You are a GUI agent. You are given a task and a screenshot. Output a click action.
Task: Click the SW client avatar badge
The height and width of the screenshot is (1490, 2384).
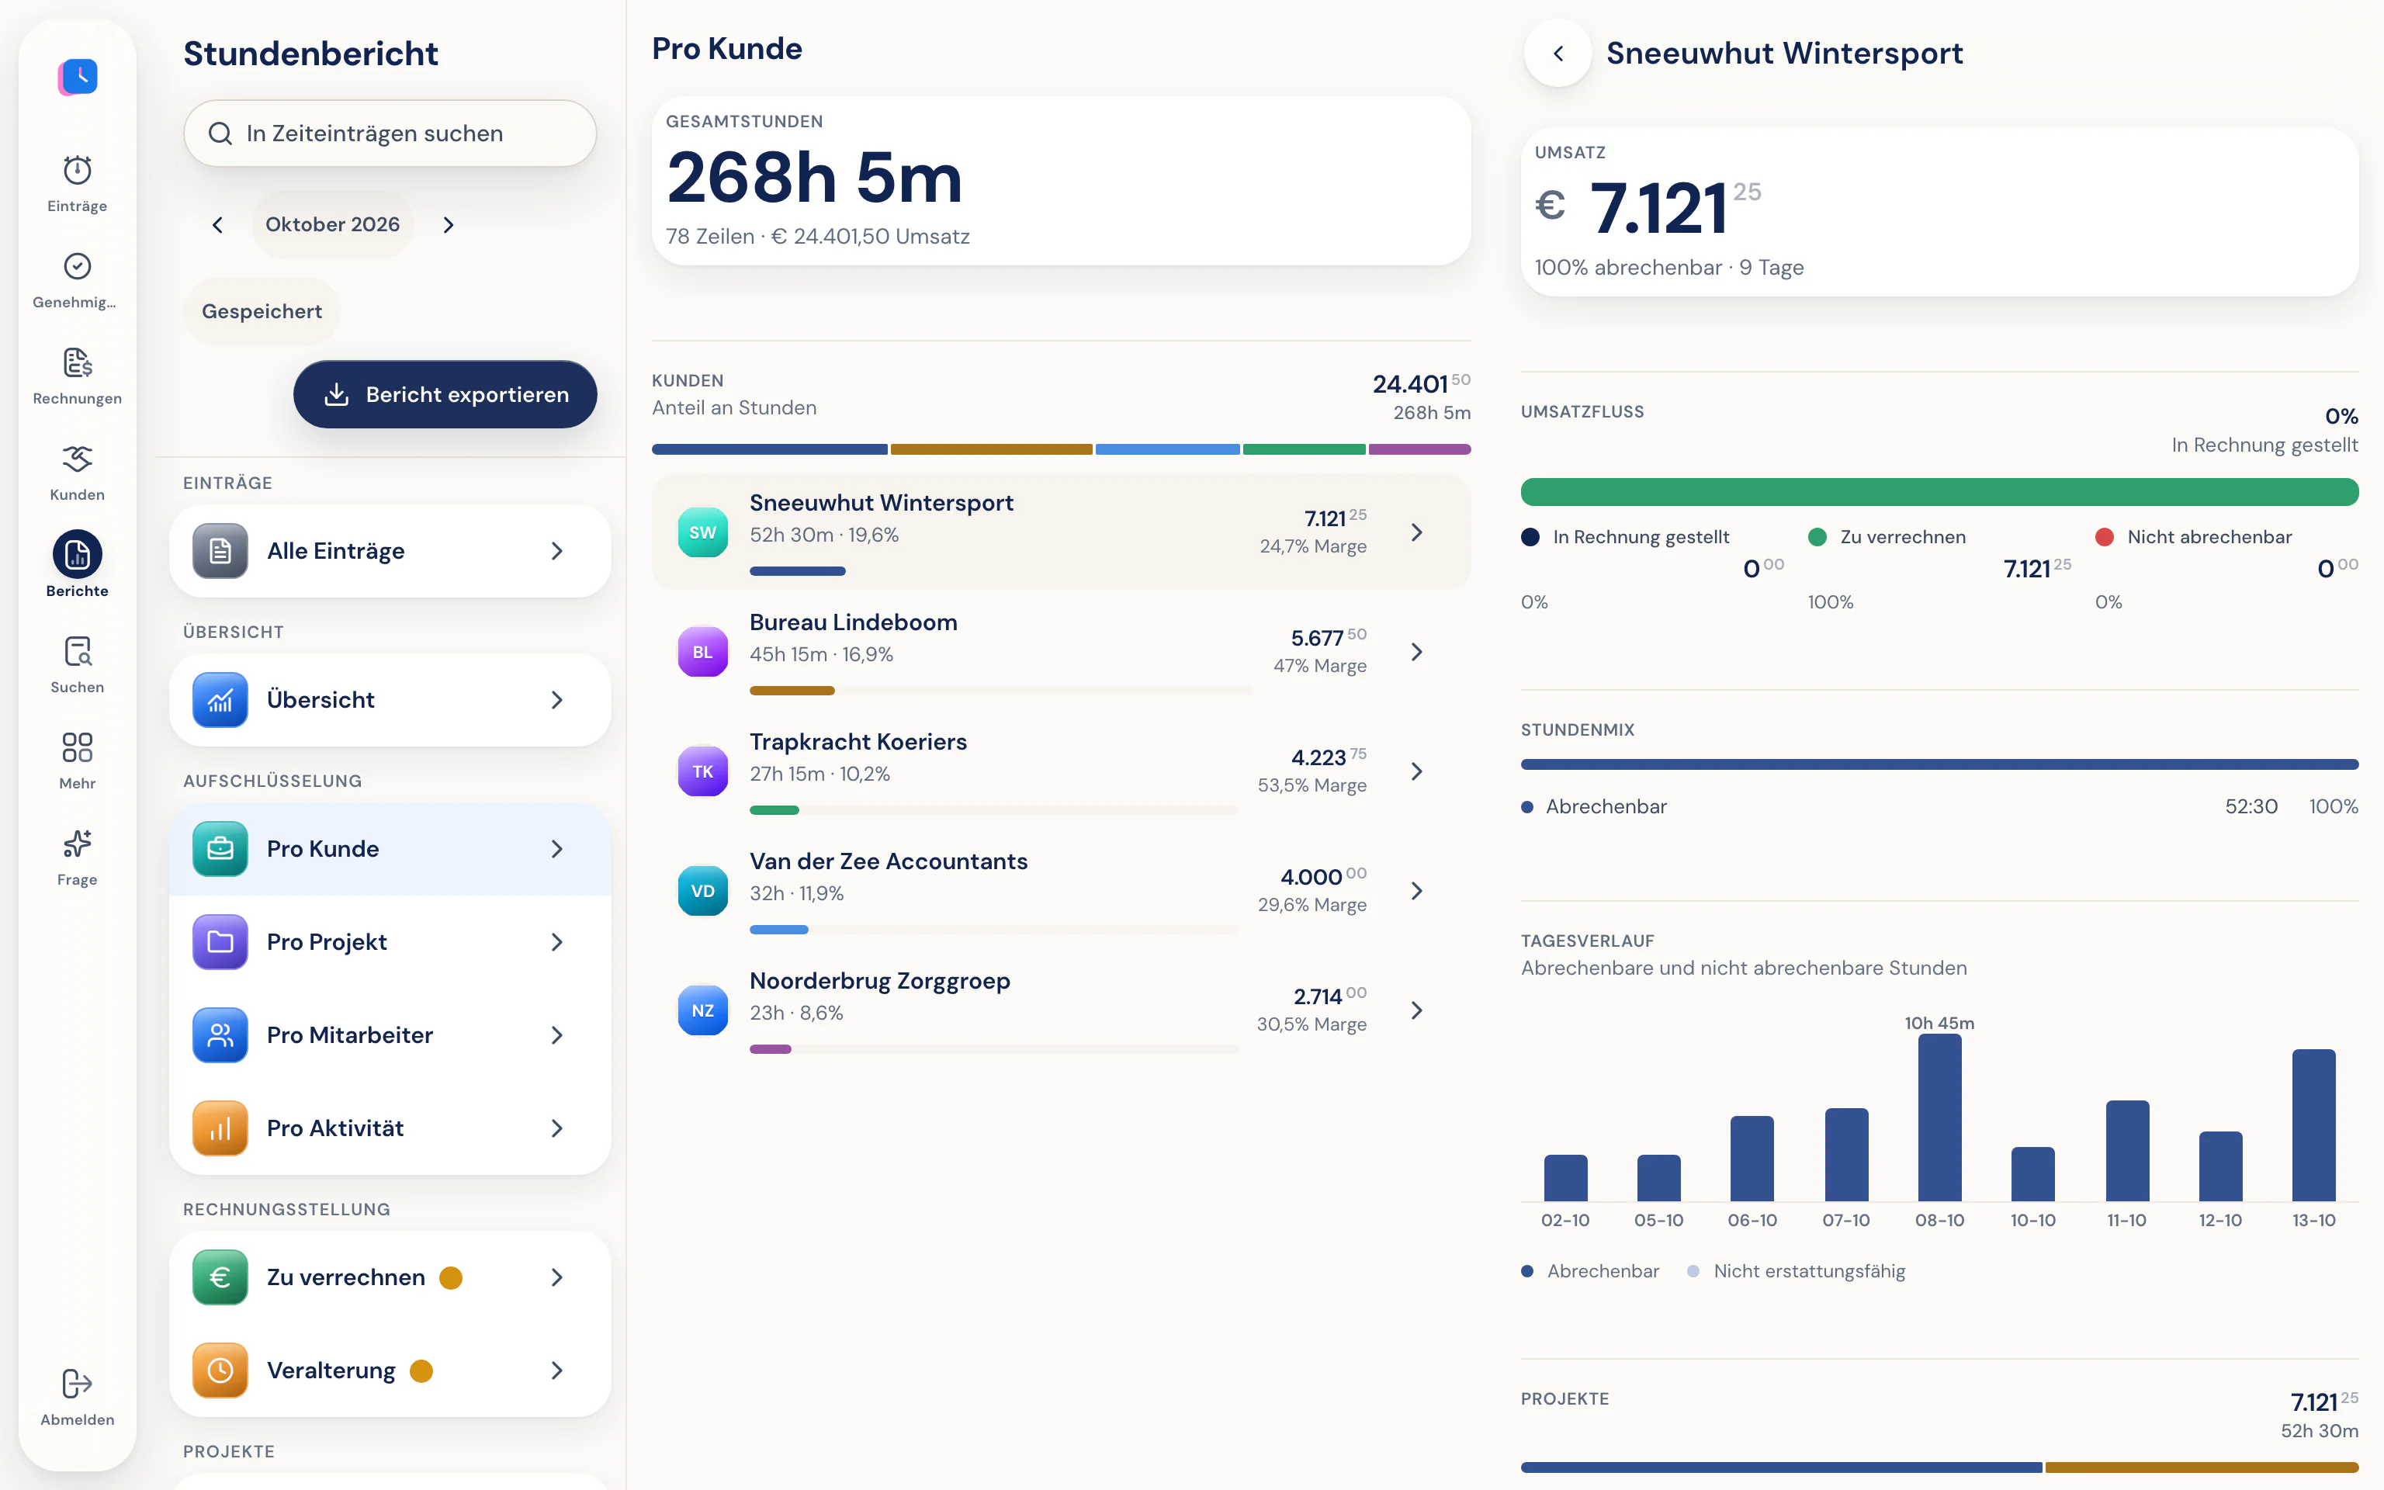tap(702, 532)
